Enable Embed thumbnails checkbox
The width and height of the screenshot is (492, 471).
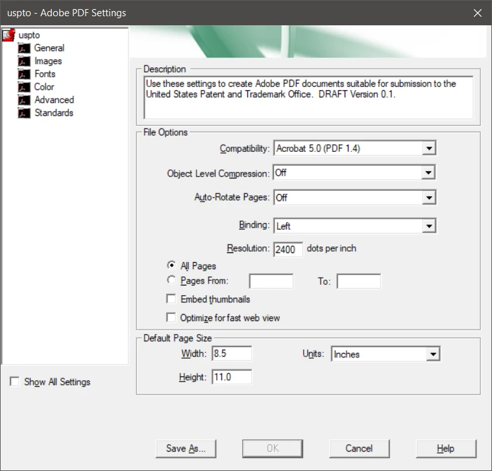click(171, 298)
